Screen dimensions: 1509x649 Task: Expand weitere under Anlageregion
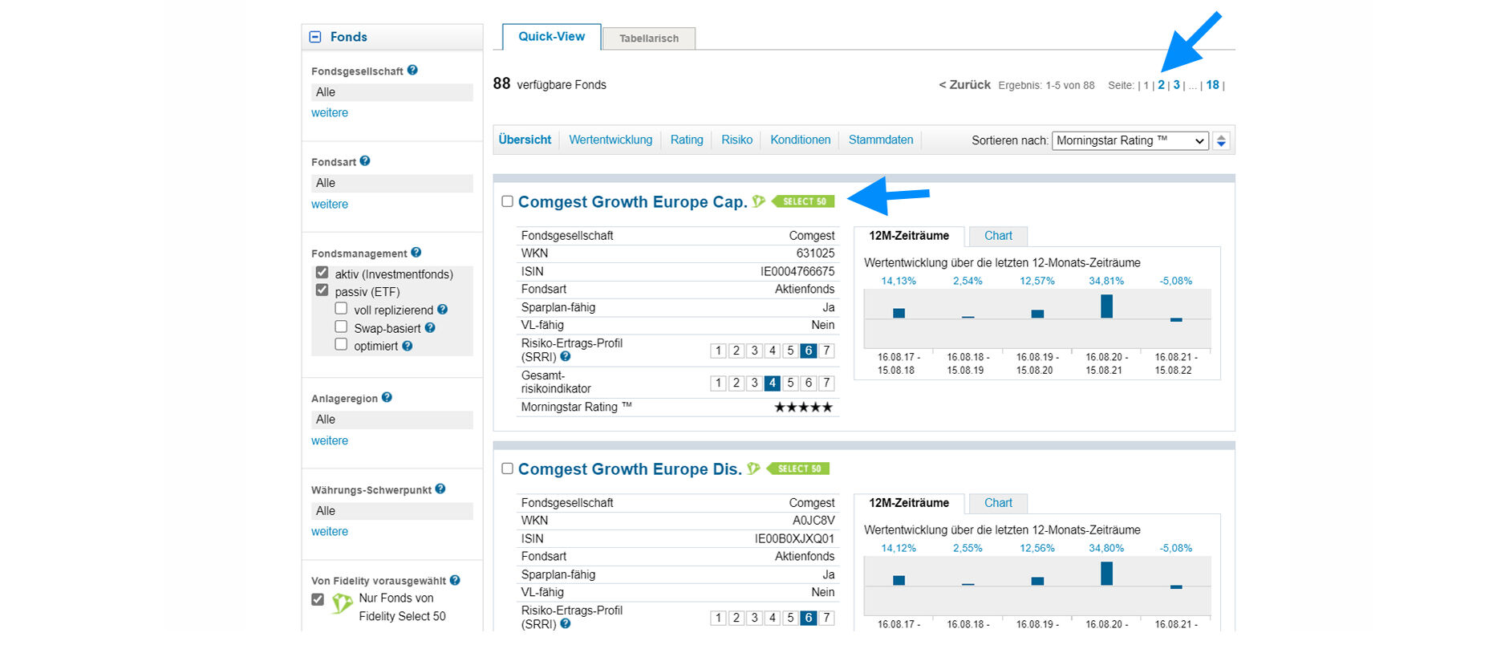point(330,441)
